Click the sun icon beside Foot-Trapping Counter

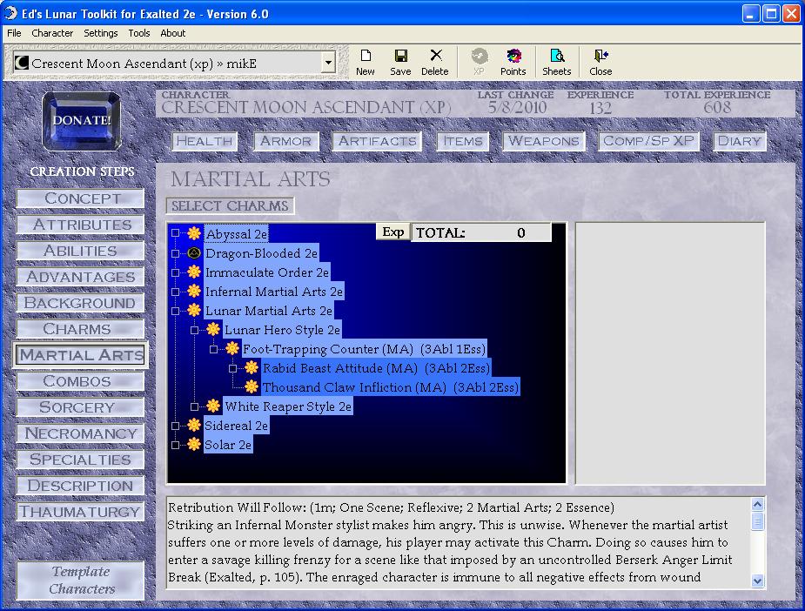[x=232, y=349]
